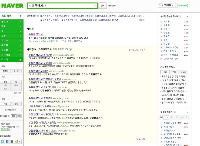Open the 책 menu item

[x=12, y=31]
